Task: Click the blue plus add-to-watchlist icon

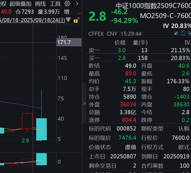Action: point(189,34)
